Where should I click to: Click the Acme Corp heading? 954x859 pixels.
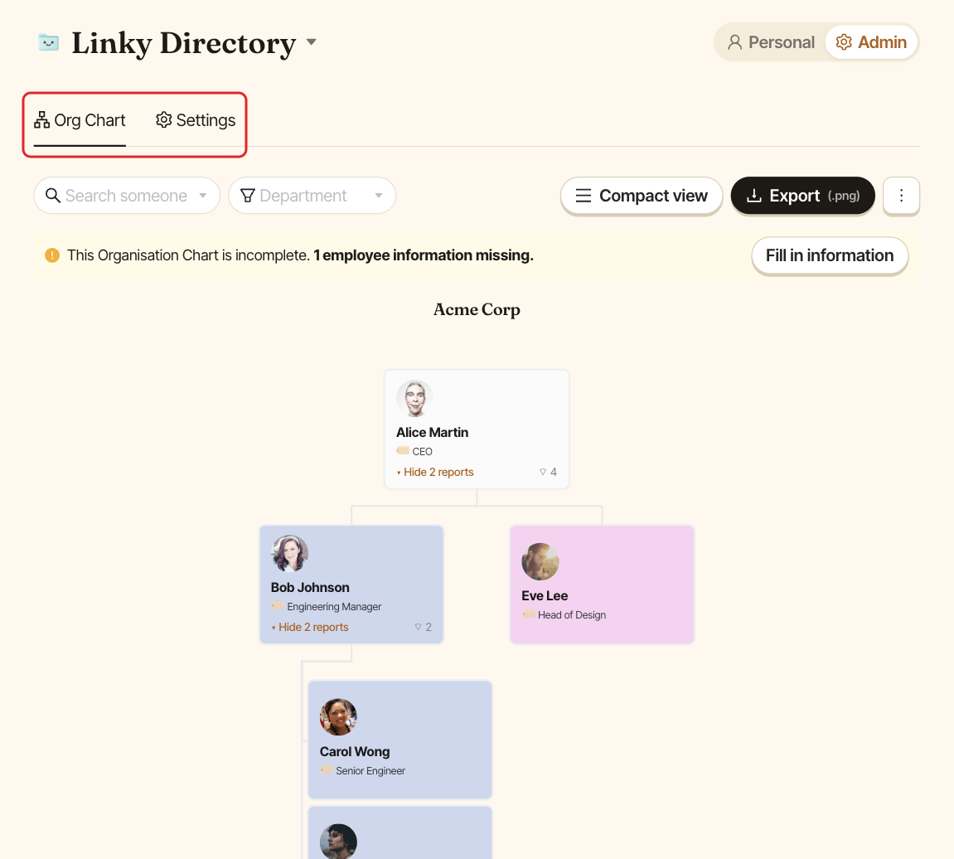coord(477,309)
